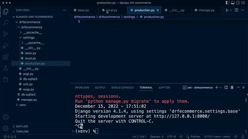Maximize the panel with up chevron
Screen dimensions: 248x139
pos(238,88)
